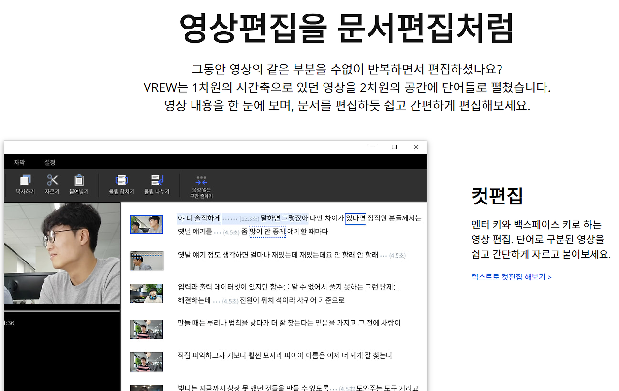This screenshot has width=619, height=391.
Task: Click the word '그렇잖아' in first clip
Action: click(295, 218)
